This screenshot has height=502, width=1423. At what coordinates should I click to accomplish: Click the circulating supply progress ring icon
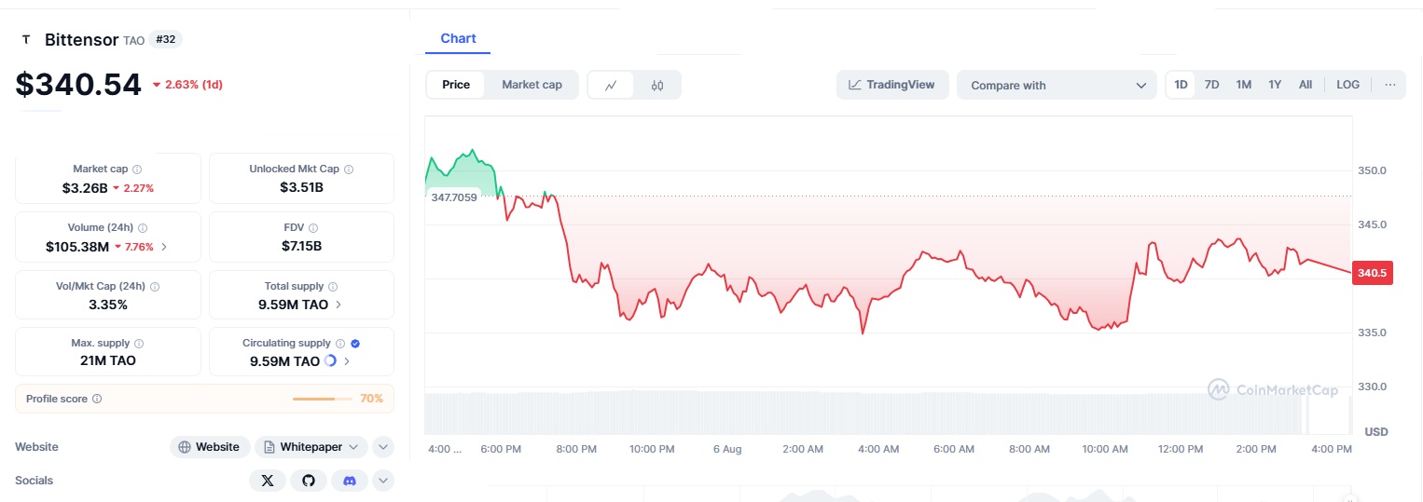pos(330,361)
